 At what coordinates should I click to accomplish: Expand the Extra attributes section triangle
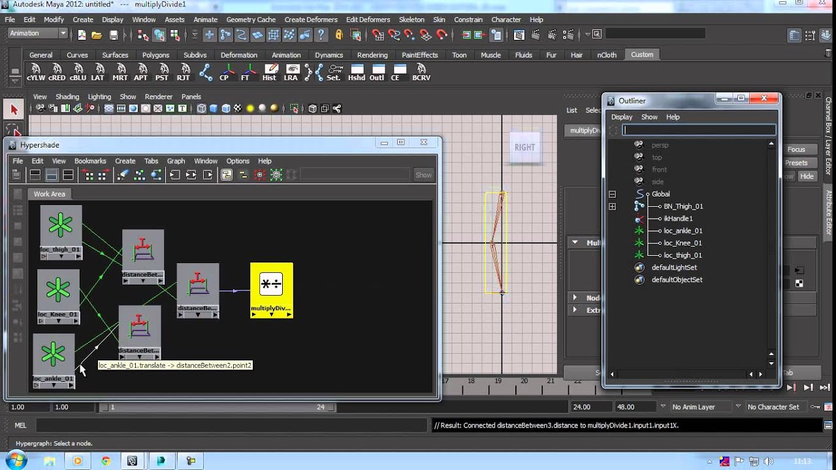pos(575,310)
